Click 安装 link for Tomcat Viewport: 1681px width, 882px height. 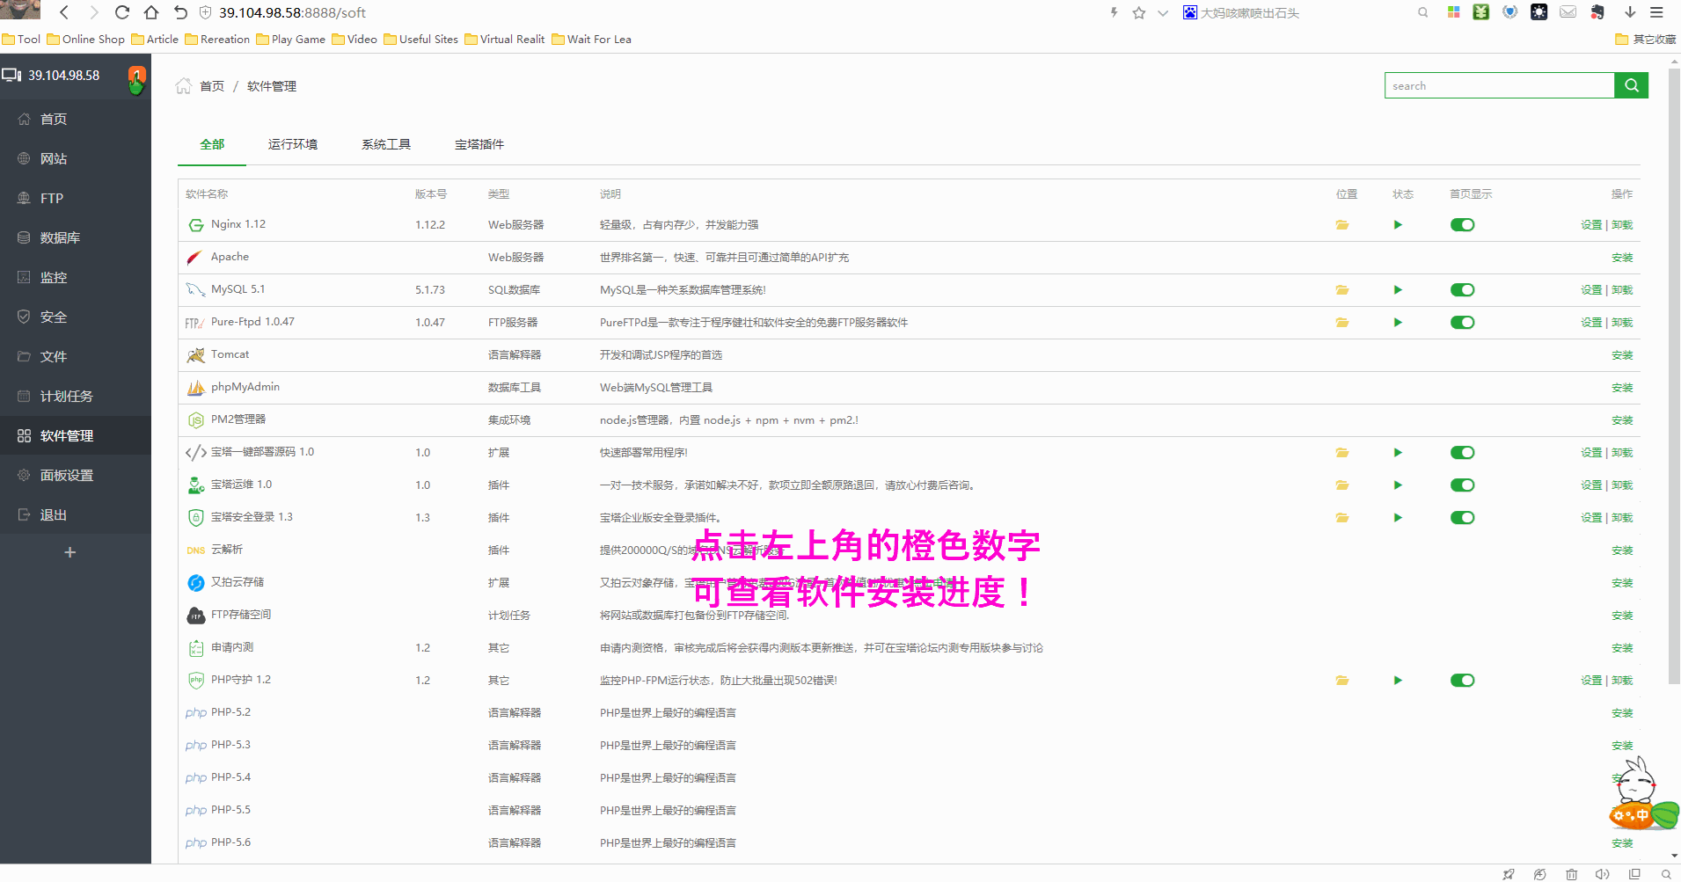click(1622, 355)
